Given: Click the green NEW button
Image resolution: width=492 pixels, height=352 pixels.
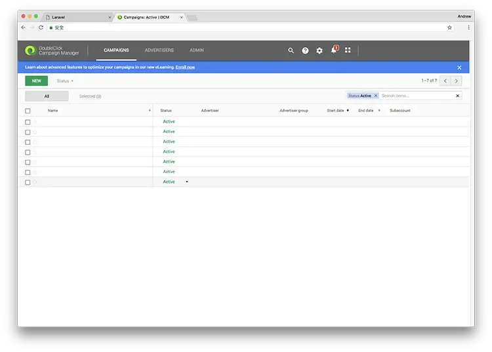Looking at the screenshot, I should coord(36,81).
